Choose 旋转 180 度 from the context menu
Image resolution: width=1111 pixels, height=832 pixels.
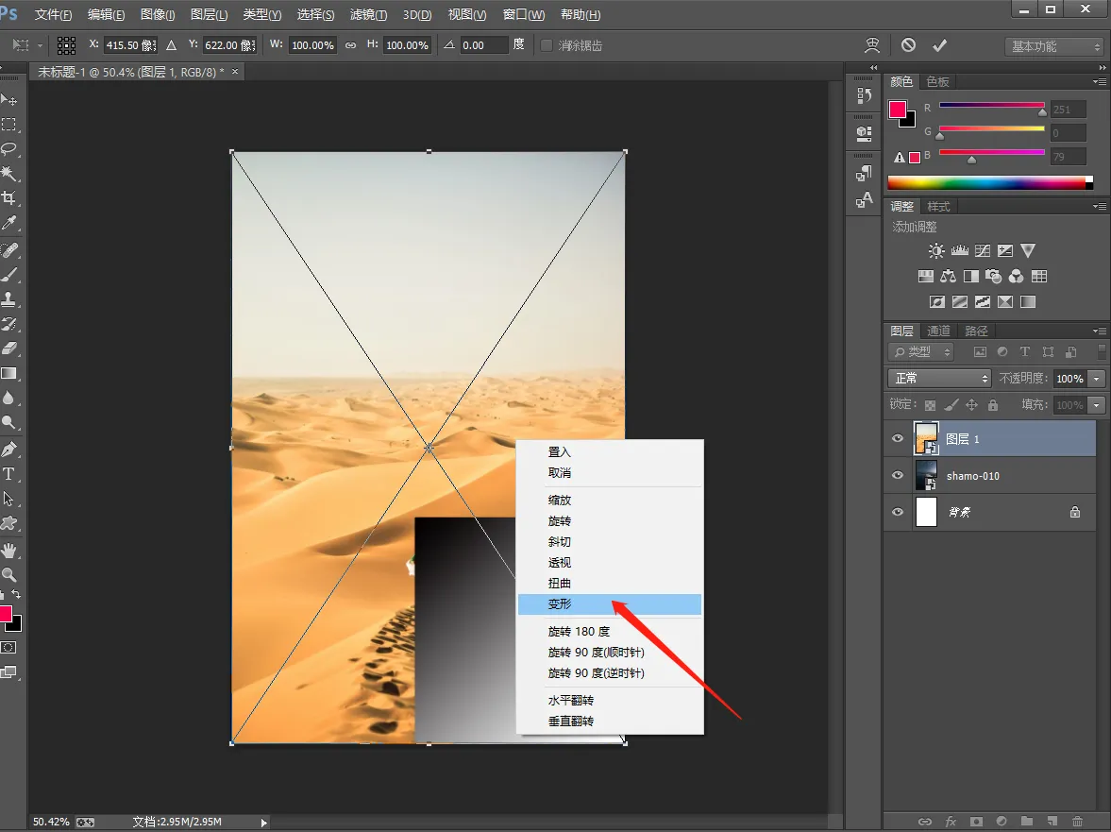point(610,632)
